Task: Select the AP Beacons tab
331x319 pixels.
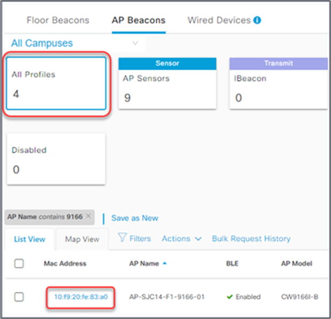Action: (x=138, y=20)
